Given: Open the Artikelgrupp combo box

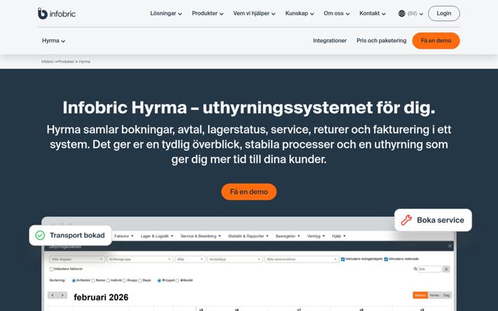Looking at the screenshot, I should (140, 259).
